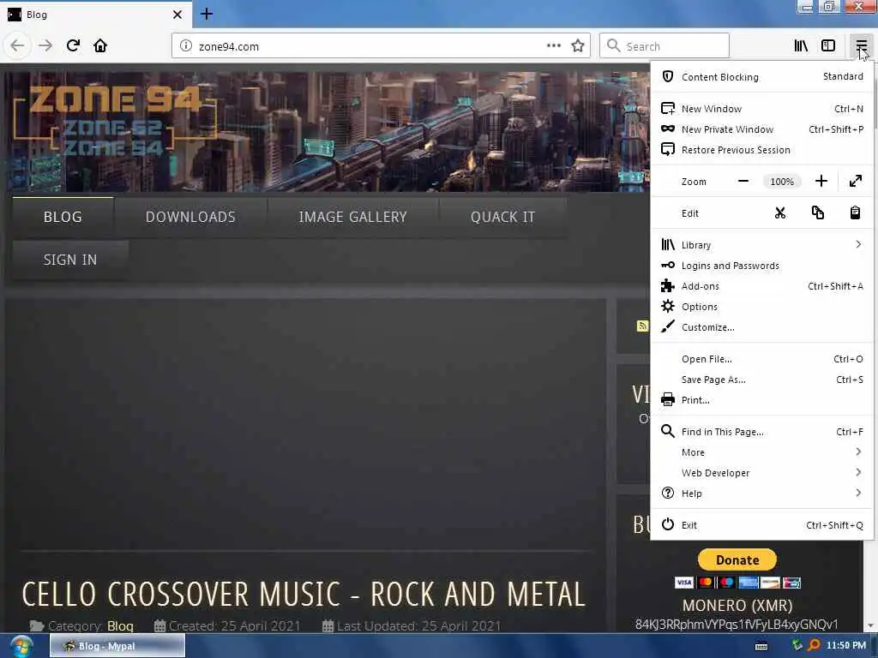
Task: Zoom in with the plus button
Action: coord(821,182)
